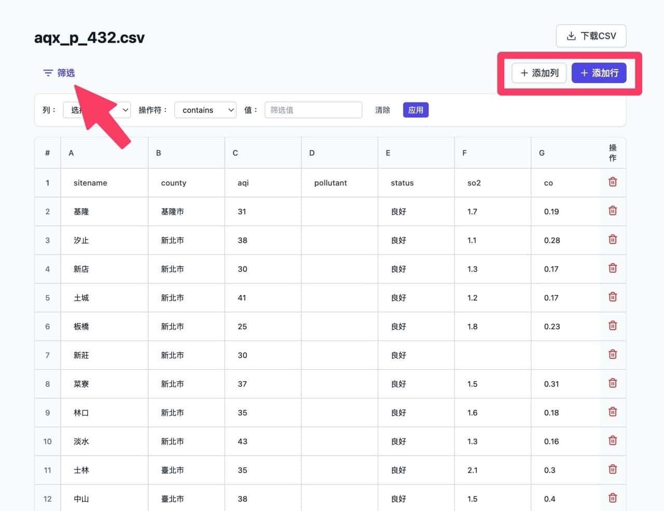Delete the 基隆 row with its trash icon
Image resolution: width=664 pixels, height=511 pixels.
[x=613, y=211]
